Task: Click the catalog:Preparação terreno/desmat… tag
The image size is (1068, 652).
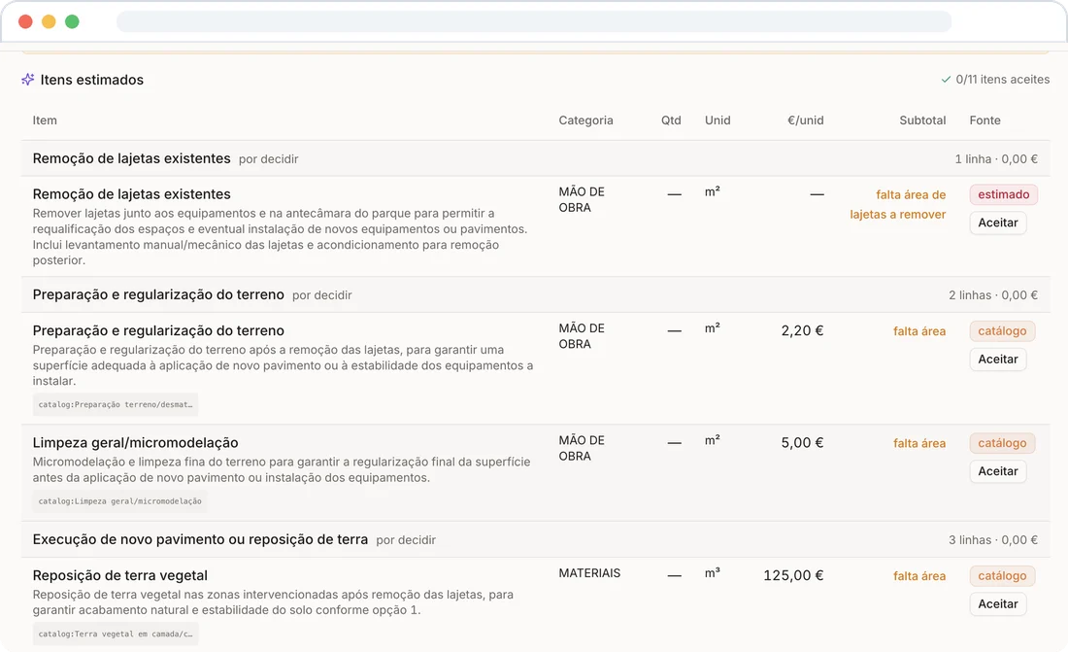Action: click(x=116, y=404)
